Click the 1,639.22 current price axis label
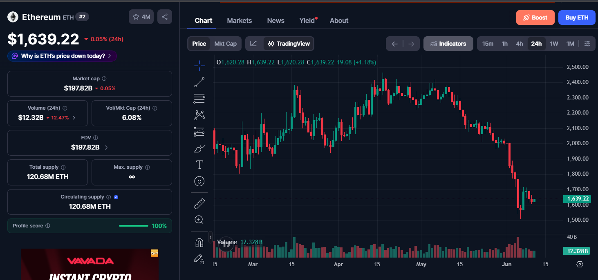The width and height of the screenshot is (598, 280). [578, 199]
